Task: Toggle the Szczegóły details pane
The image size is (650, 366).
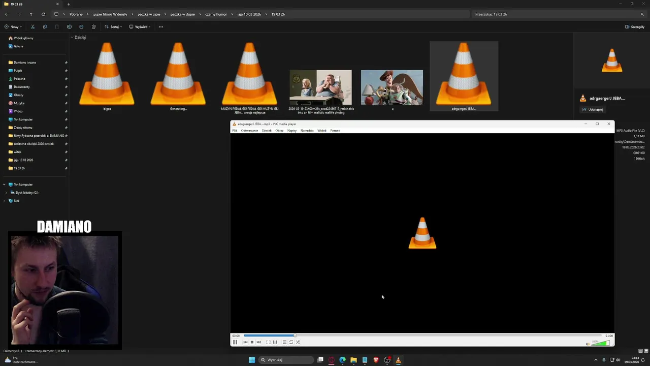Action: [x=635, y=27]
